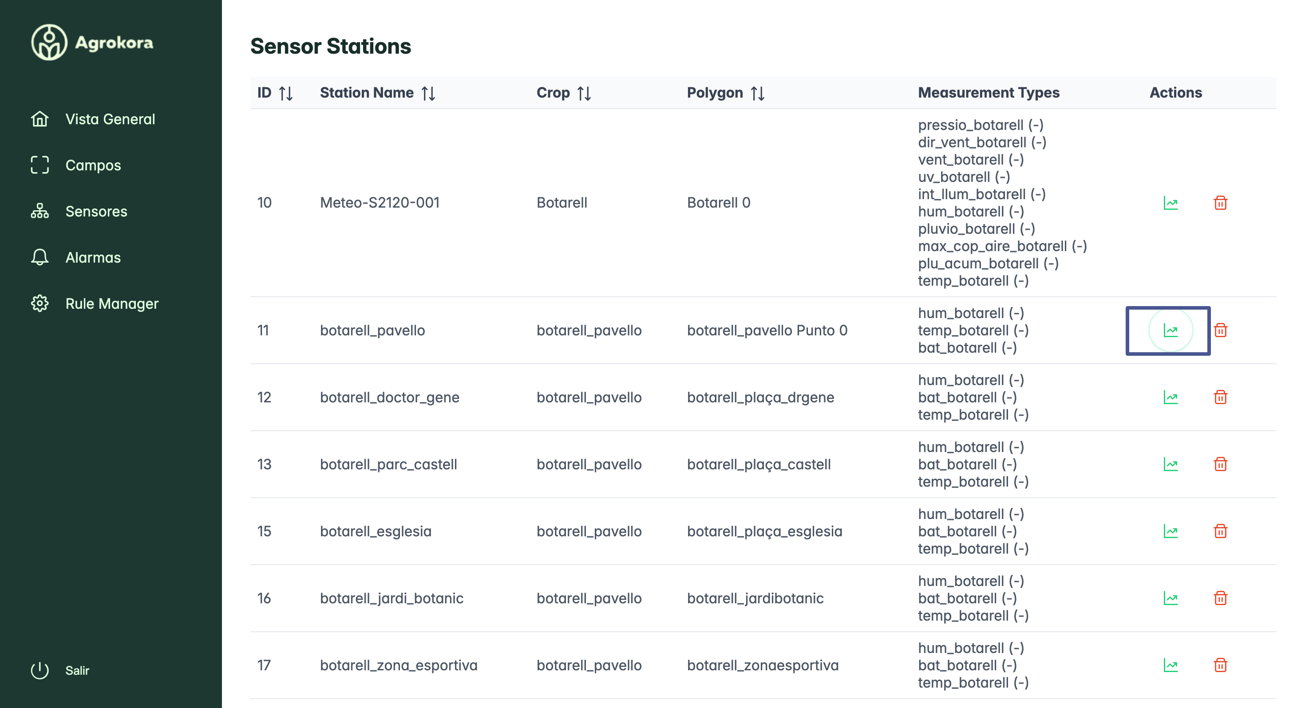This screenshot has width=1305, height=708.
Task: Click the Station Name sort arrows
Action: (x=428, y=92)
